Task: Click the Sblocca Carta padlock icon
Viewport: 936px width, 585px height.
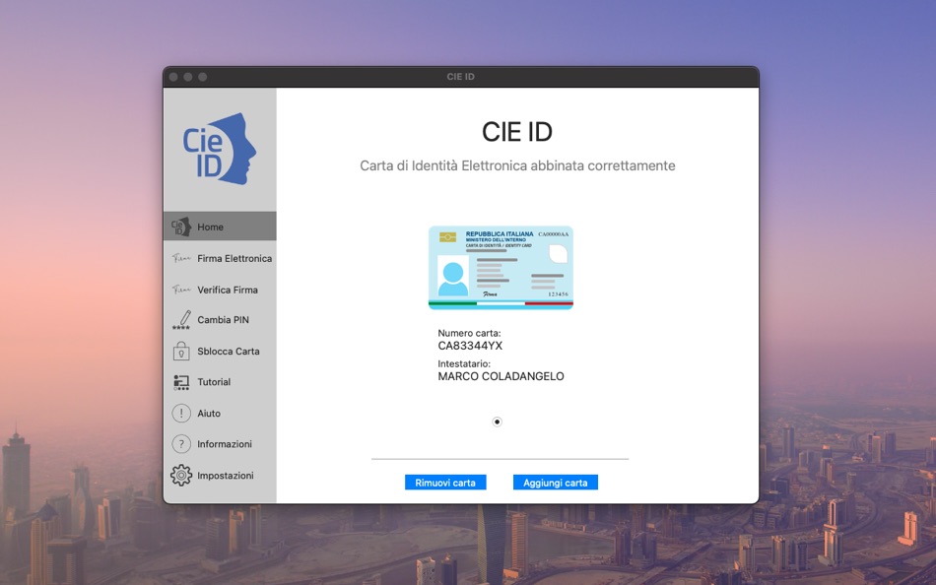Action: click(x=181, y=351)
